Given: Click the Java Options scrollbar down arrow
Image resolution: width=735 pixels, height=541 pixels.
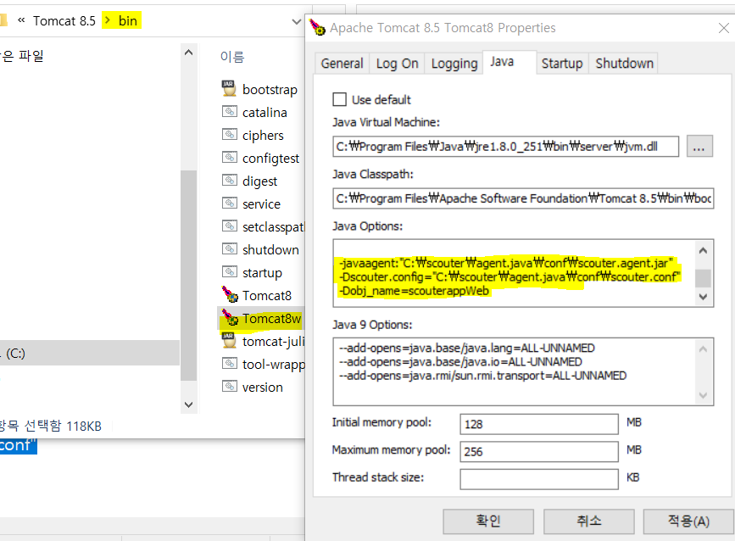Looking at the screenshot, I should pos(703,296).
